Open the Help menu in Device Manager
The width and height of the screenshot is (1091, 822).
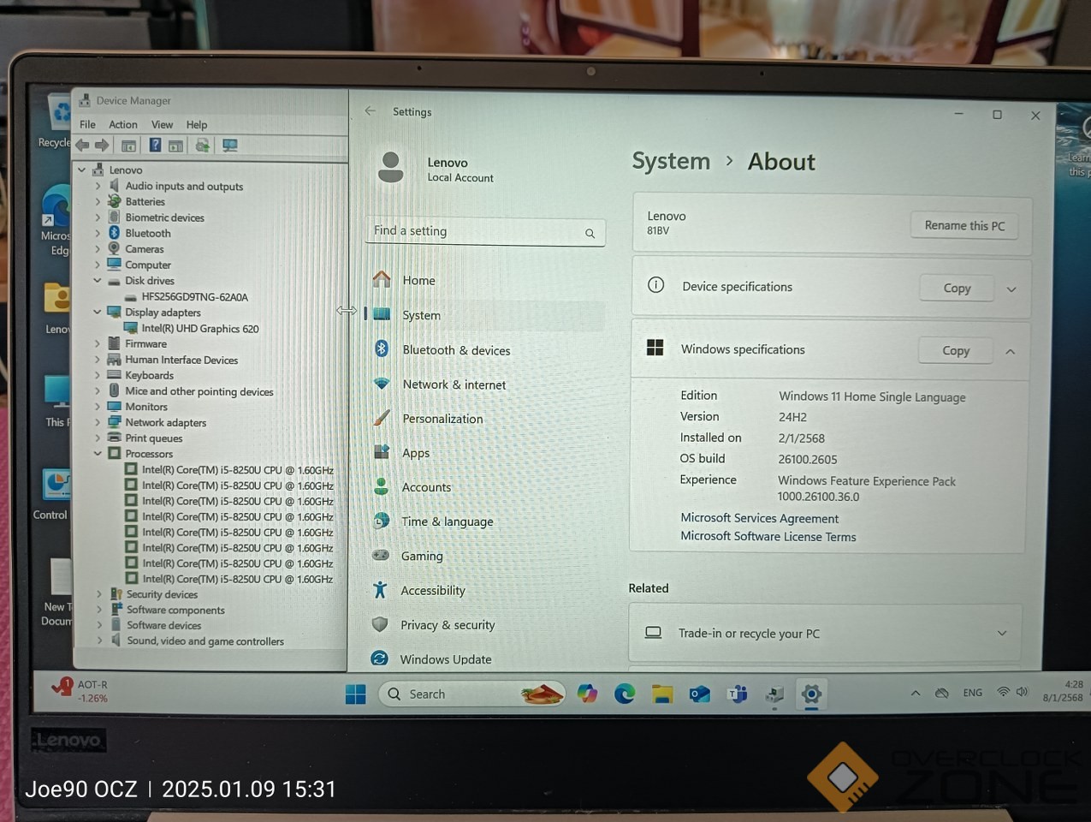click(x=197, y=124)
